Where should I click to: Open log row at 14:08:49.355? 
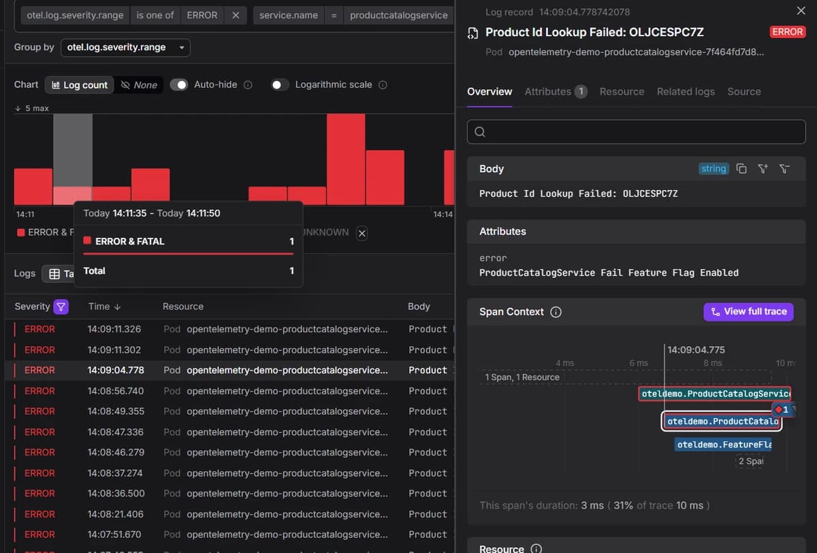point(230,411)
